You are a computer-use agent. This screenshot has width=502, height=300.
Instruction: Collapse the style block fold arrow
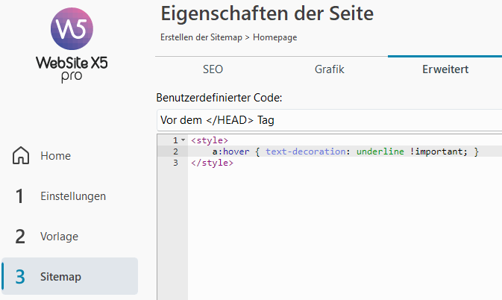[183, 140]
